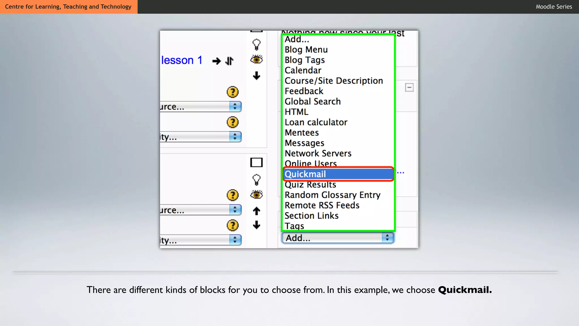Click the empty square section checkbox

pyautogui.click(x=256, y=162)
